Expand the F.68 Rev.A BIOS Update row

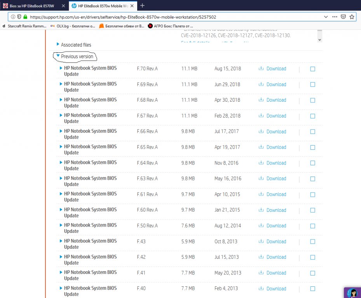coord(61,100)
